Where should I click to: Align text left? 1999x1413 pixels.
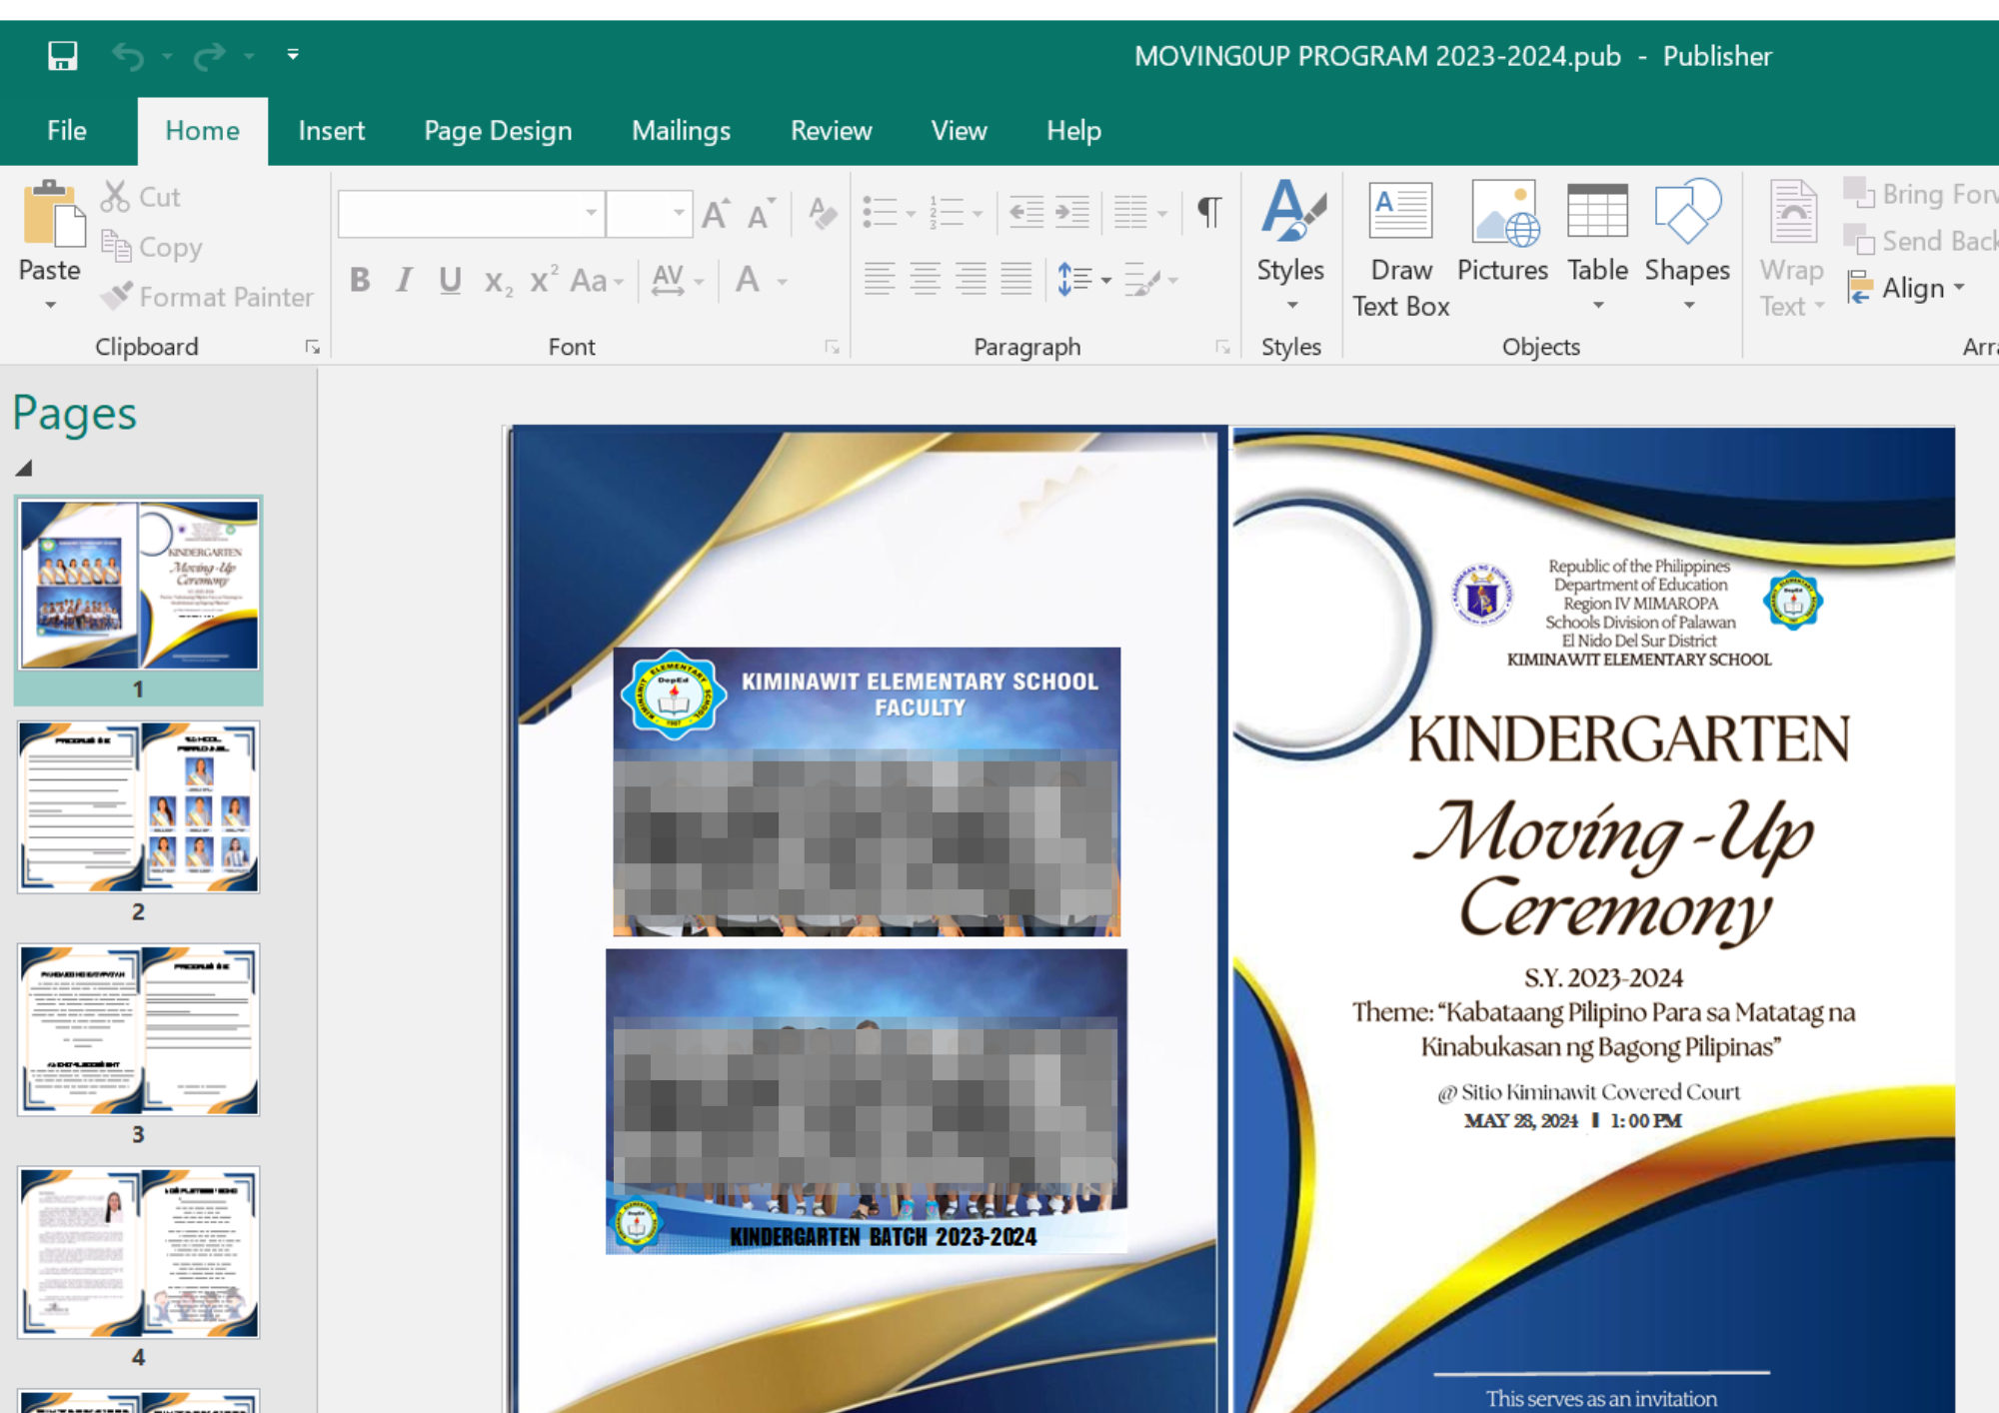click(880, 279)
